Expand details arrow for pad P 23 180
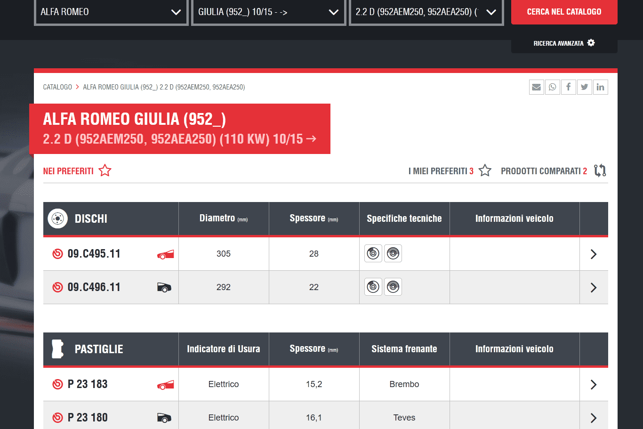 point(594,418)
